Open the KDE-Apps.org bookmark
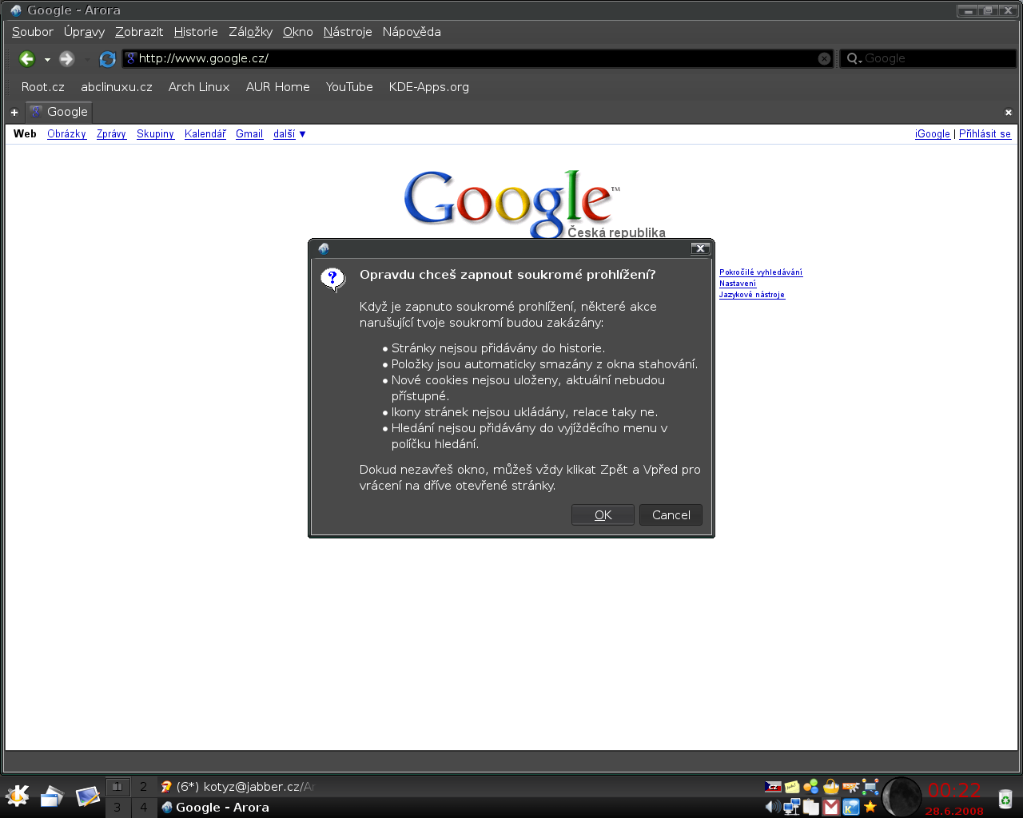This screenshot has height=818, width=1023. (429, 87)
